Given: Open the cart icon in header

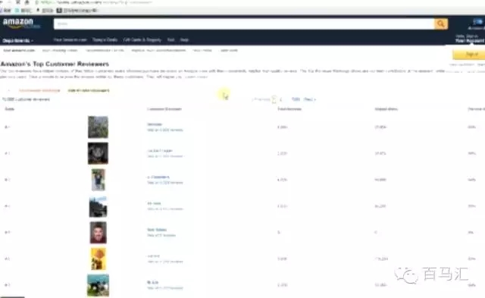Looking at the screenshot, I should click(x=477, y=22).
